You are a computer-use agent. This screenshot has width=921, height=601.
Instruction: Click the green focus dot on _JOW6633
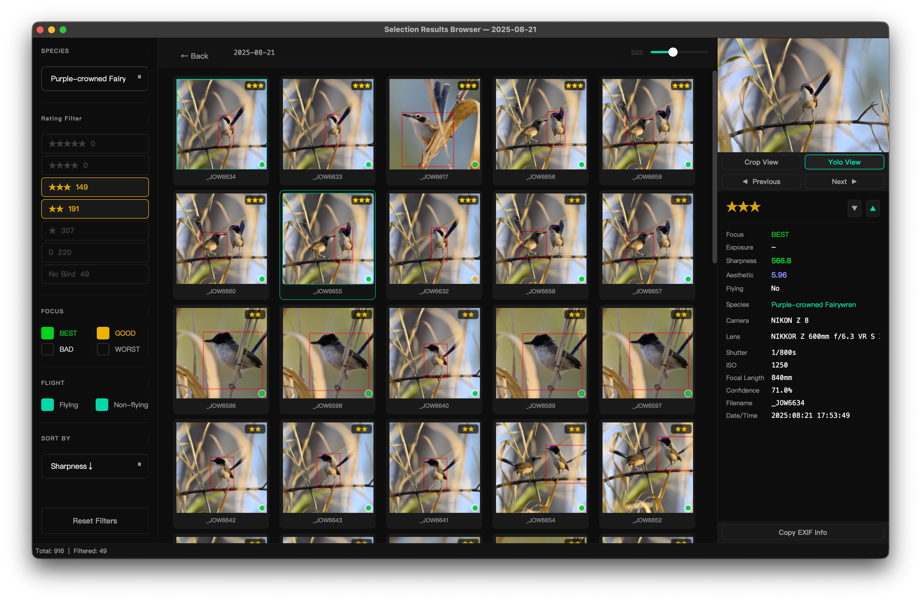[x=368, y=165]
